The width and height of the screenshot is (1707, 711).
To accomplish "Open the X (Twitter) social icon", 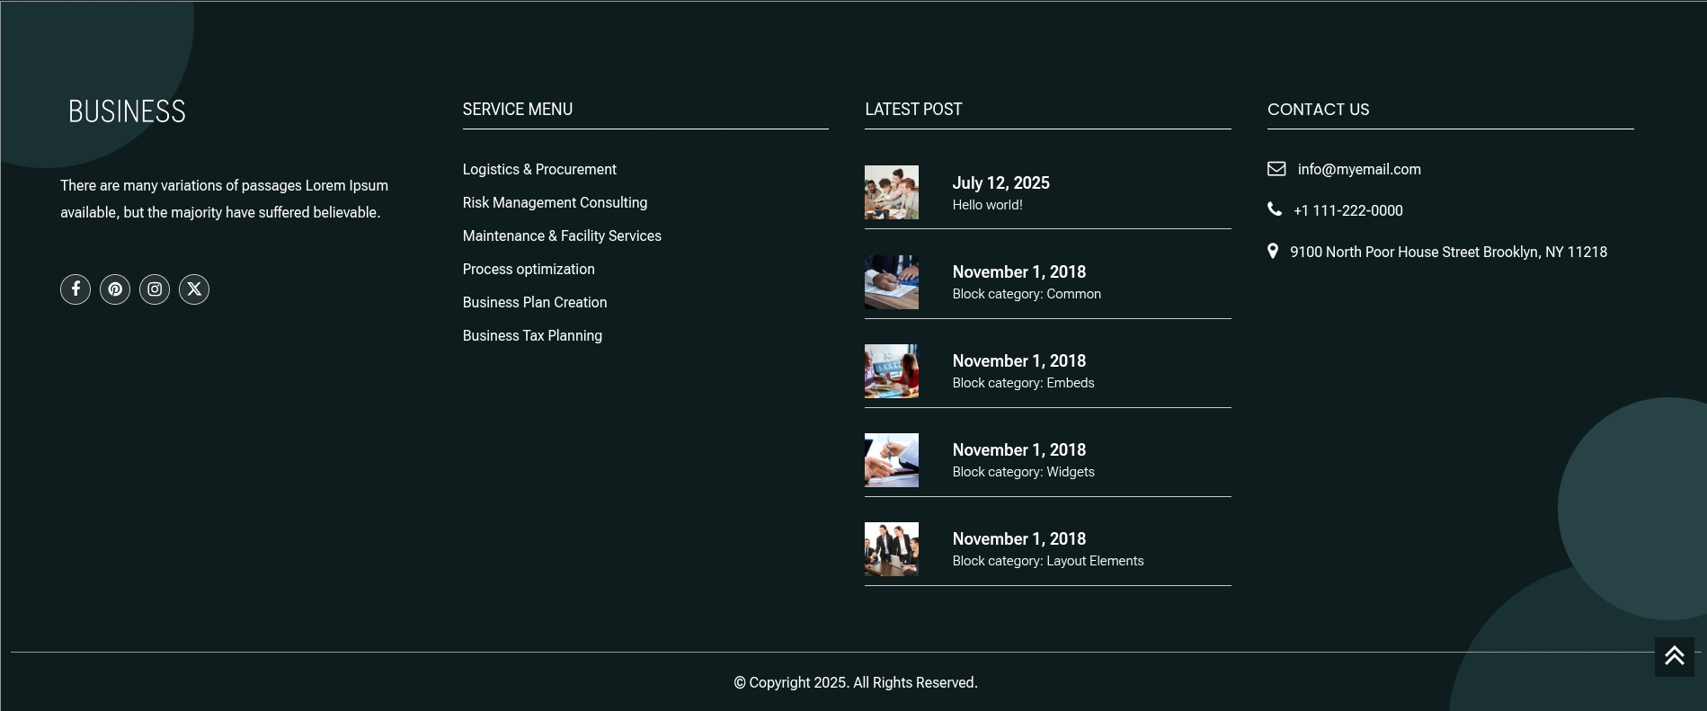I will pos(194,289).
